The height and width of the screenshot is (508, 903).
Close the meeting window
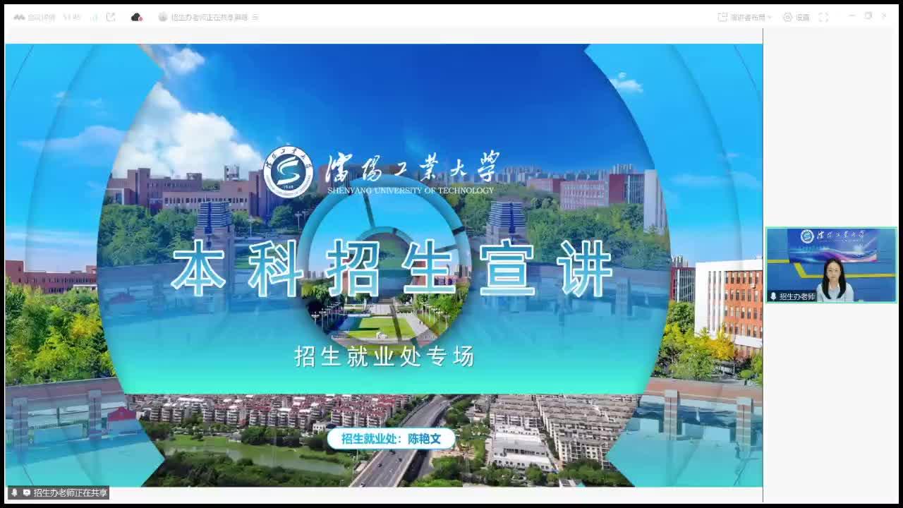click(884, 16)
